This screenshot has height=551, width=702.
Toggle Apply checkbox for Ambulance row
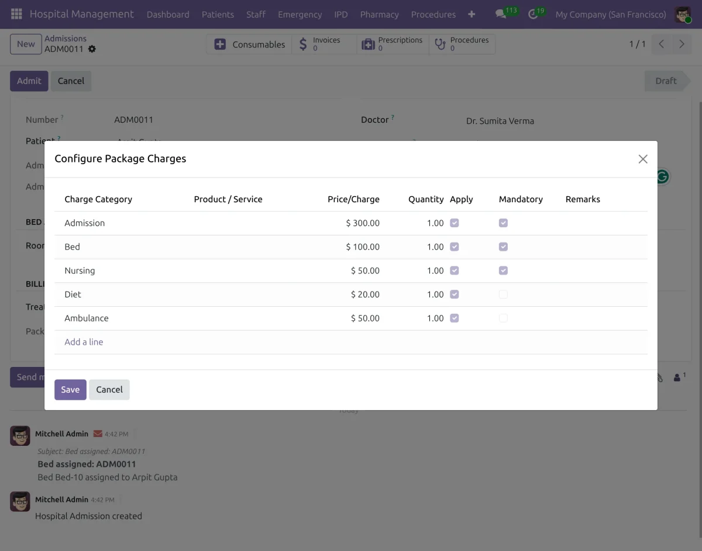coord(455,318)
